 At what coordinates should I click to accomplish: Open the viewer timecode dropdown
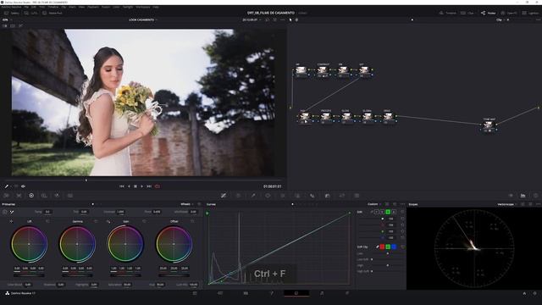click(x=252, y=19)
